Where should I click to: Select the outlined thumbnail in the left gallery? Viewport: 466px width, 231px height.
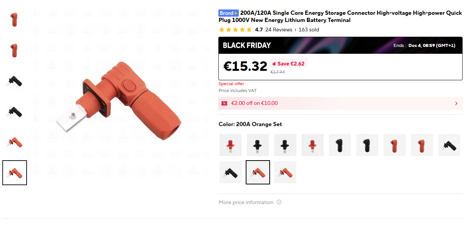[x=15, y=173]
